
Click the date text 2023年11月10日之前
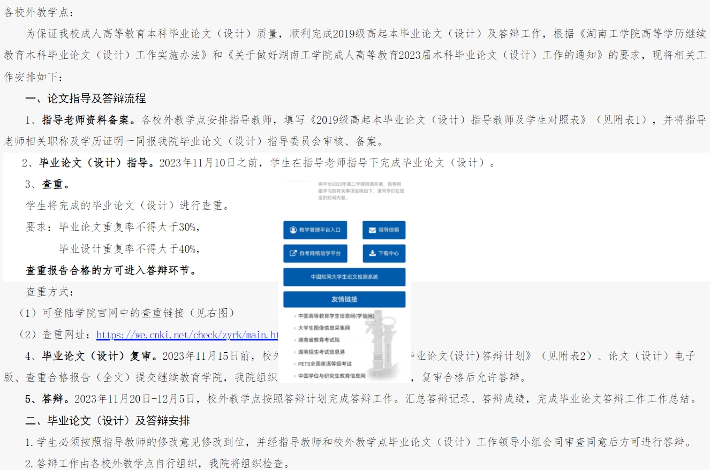[x=208, y=163]
